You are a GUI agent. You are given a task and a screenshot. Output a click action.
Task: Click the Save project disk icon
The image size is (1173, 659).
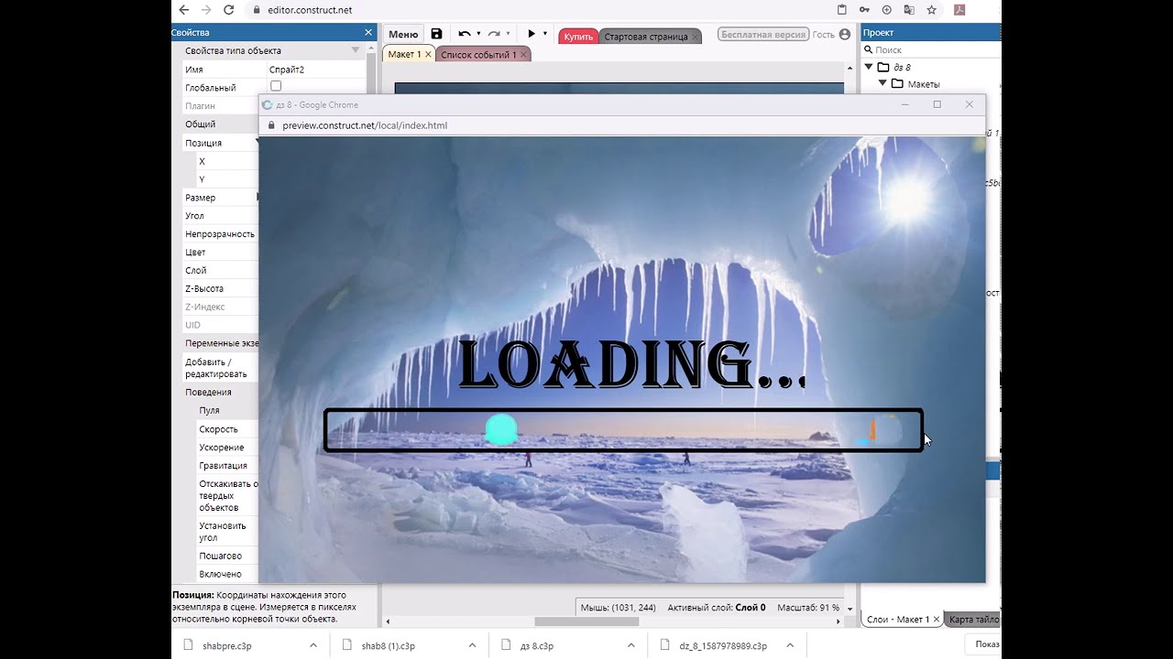click(436, 34)
